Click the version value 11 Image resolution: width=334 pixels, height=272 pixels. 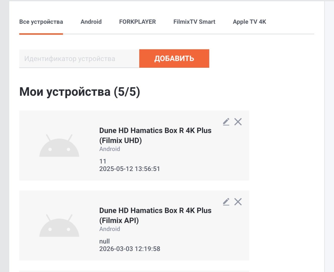point(103,161)
